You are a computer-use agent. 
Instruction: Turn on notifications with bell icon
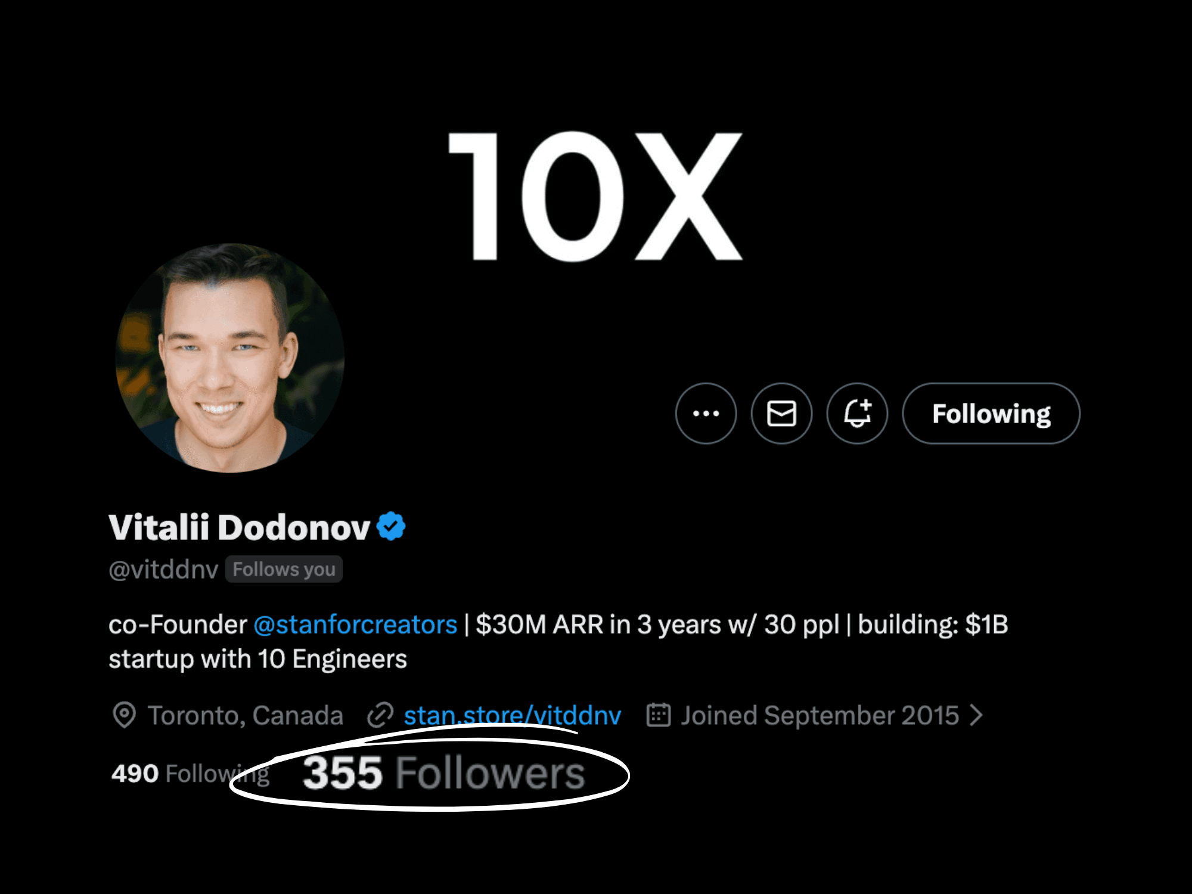(857, 413)
